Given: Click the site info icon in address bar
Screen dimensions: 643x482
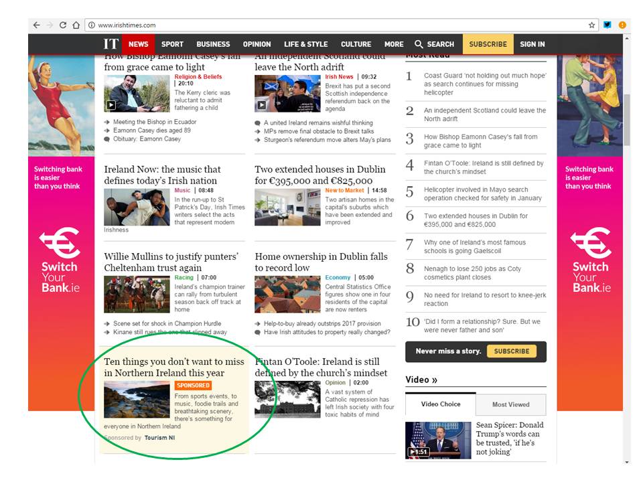Looking at the screenshot, I should pos(92,25).
